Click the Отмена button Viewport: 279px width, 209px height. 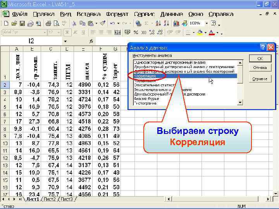pyautogui.click(x=260, y=68)
